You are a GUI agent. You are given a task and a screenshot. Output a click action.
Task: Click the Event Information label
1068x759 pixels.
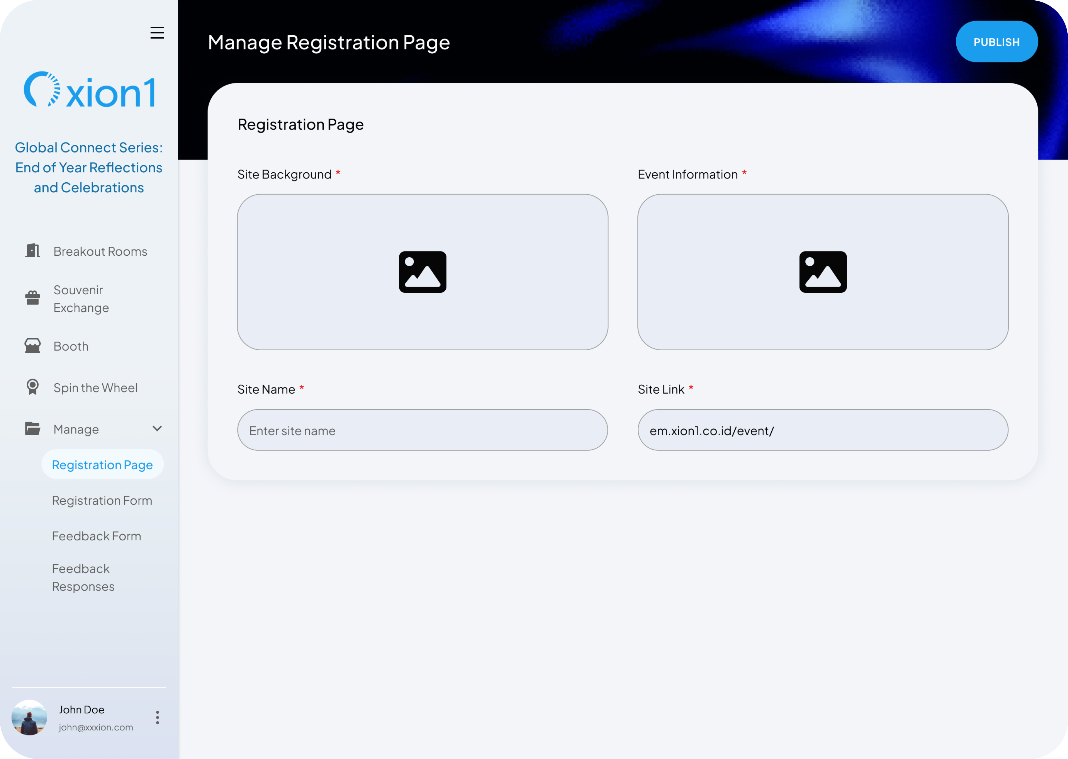(x=687, y=174)
